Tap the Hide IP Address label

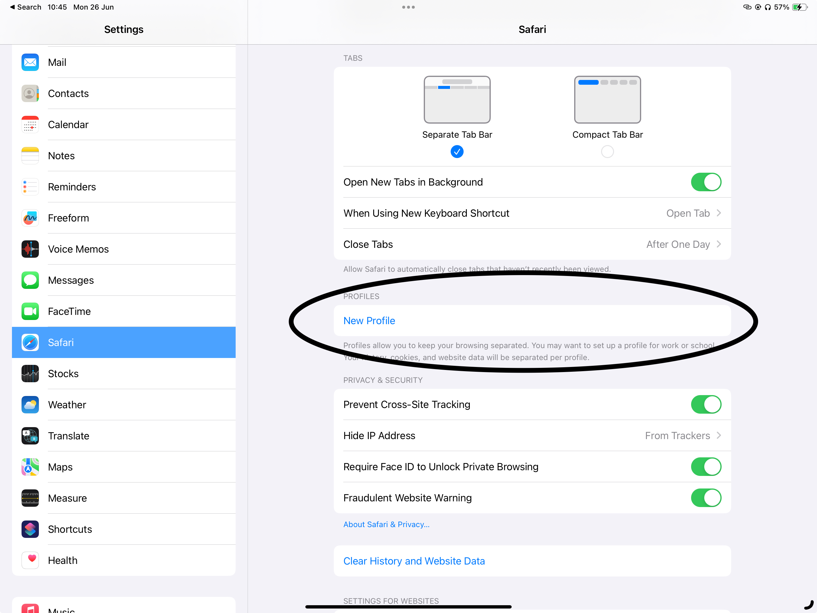379,436
